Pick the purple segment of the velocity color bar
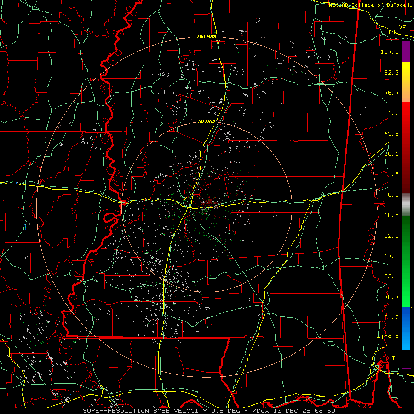The image size is (414, 414). [406, 52]
